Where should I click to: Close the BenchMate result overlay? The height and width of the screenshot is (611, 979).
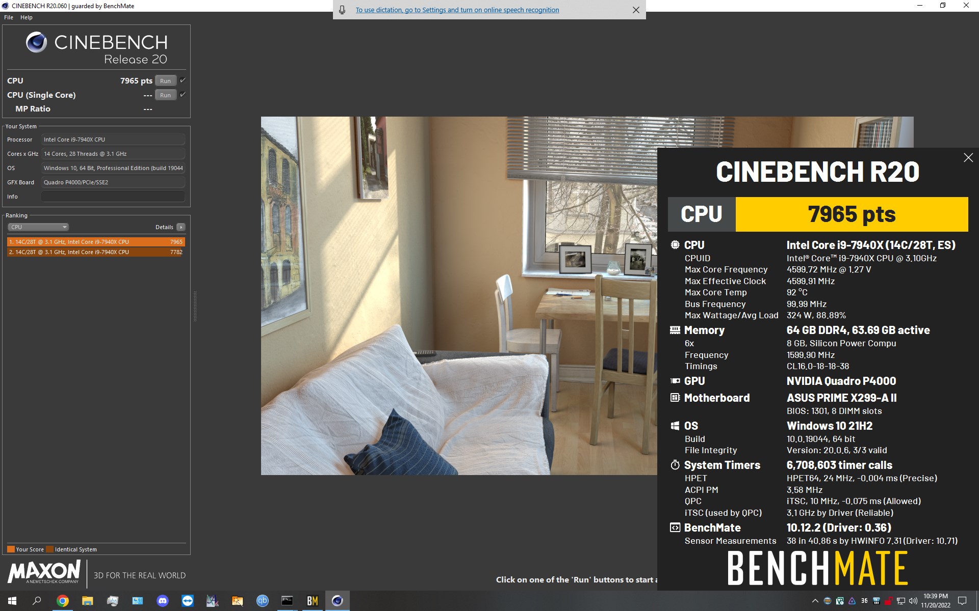pos(968,158)
